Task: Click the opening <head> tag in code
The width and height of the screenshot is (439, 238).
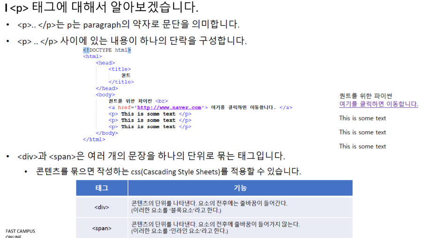Action: pyautogui.click(x=105, y=63)
